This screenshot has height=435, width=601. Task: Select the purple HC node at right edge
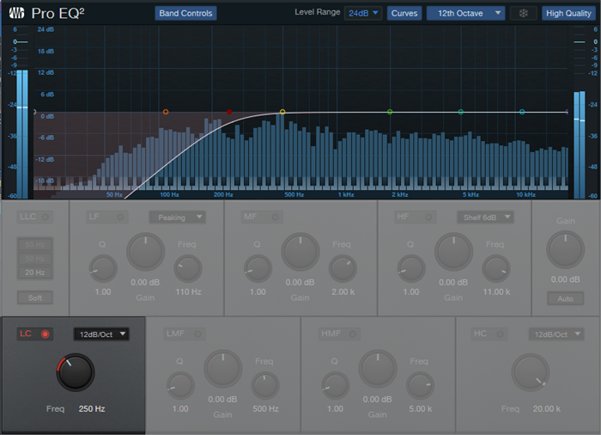coord(567,112)
